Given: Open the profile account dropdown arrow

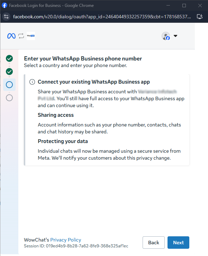Looking at the screenshot, I should pyautogui.click(x=175, y=36).
